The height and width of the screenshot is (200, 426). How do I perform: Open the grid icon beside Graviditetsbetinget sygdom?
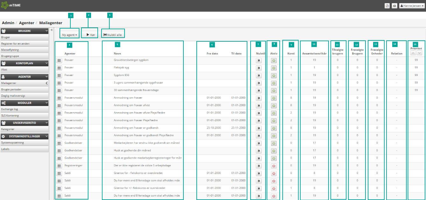click(59, 60)
